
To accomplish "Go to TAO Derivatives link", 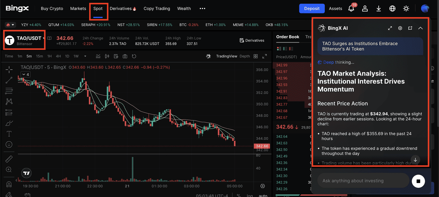I will coord(252,40).
